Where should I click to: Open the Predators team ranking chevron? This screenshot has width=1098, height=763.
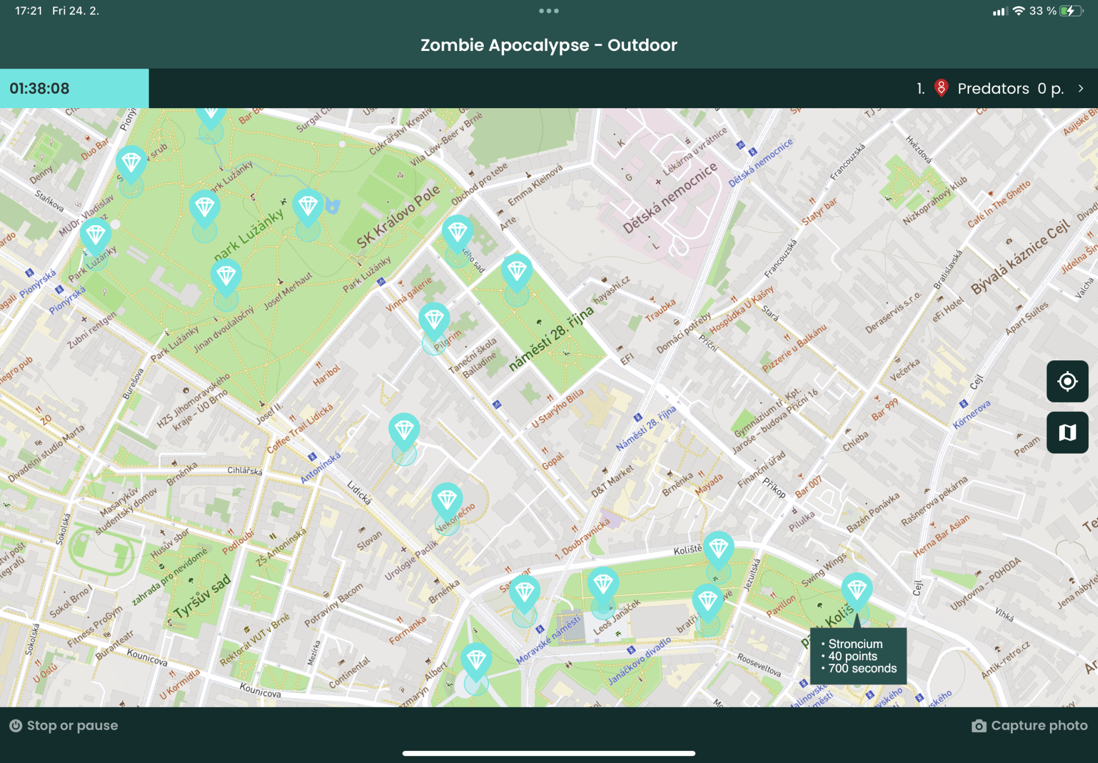click(1080, 88)
